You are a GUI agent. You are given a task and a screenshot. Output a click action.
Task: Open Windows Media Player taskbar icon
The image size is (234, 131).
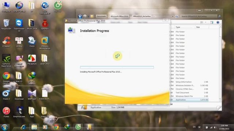click(45, 127)
